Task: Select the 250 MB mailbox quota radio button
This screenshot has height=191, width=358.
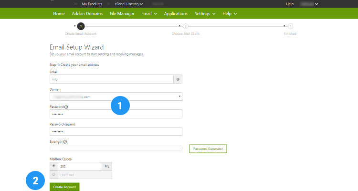Action: [54, 166]
